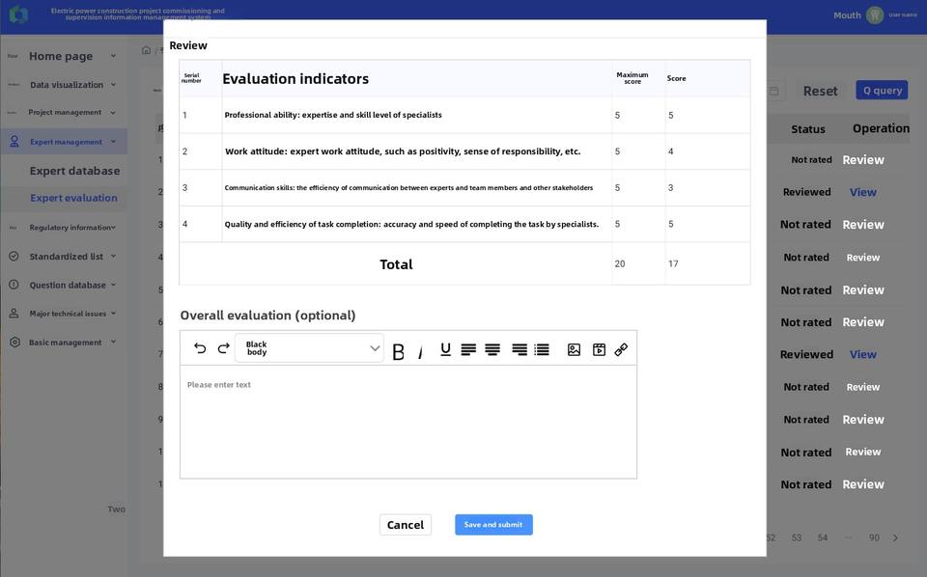Click the Please enter text area

pos(407,421)
